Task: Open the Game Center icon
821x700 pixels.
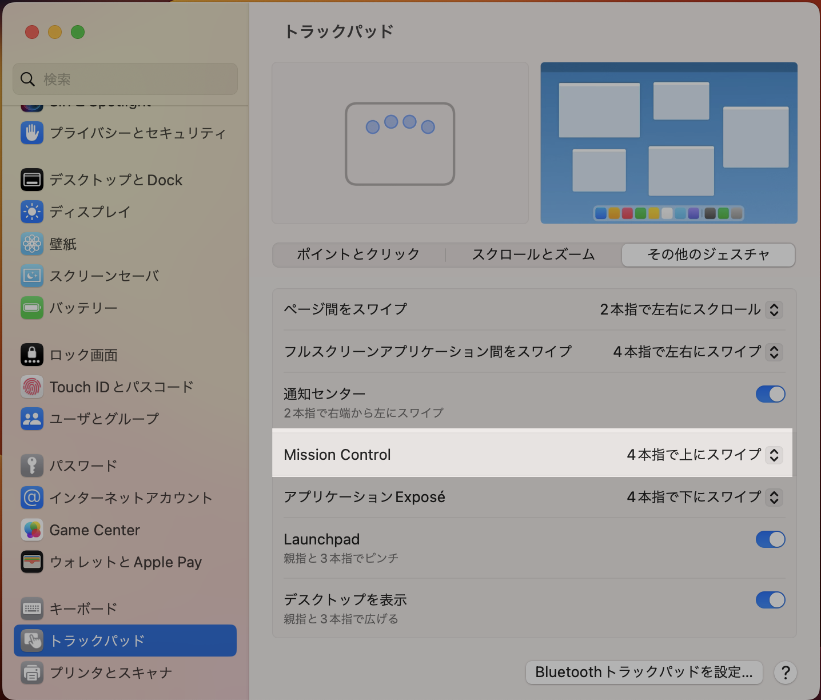Action: (32, 530)
